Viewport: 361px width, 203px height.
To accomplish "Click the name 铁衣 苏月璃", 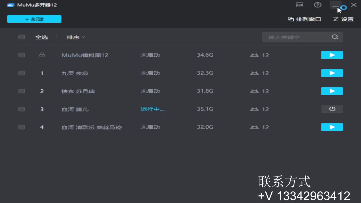I will click(78, 91).
